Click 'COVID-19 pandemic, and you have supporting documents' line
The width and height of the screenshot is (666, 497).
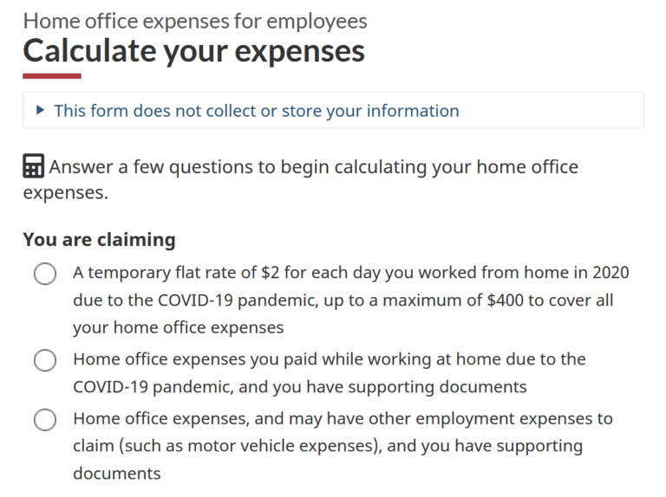pos(300,387)
